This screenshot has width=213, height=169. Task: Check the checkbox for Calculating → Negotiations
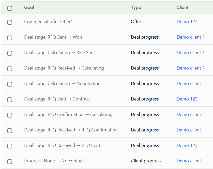[10, 84]
